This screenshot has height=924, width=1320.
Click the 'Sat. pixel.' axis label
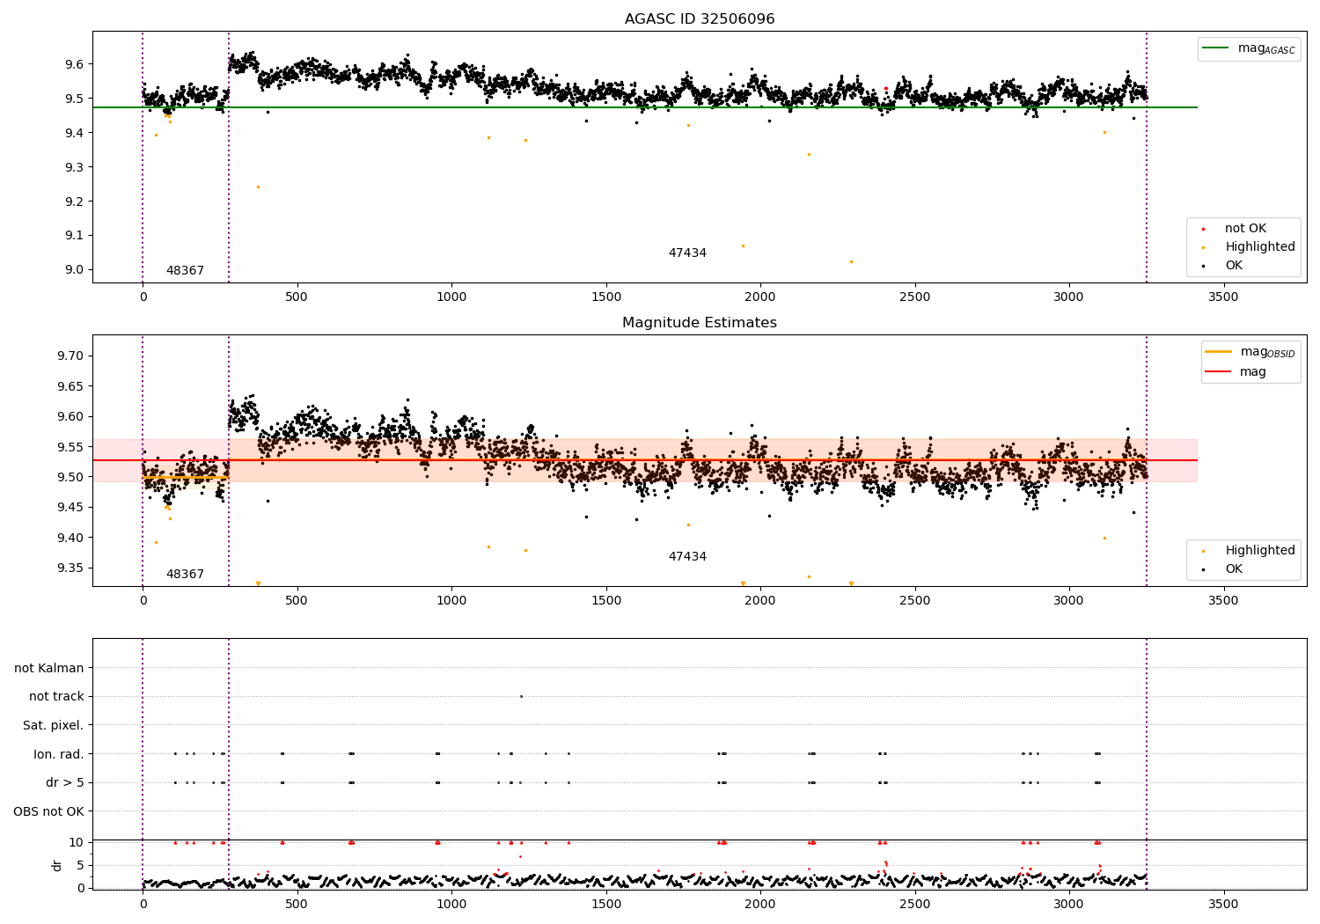54,726
